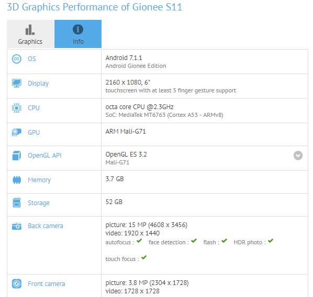
Task: Click the 'HDR photo :' label
Action: click(x=250, y=242)
